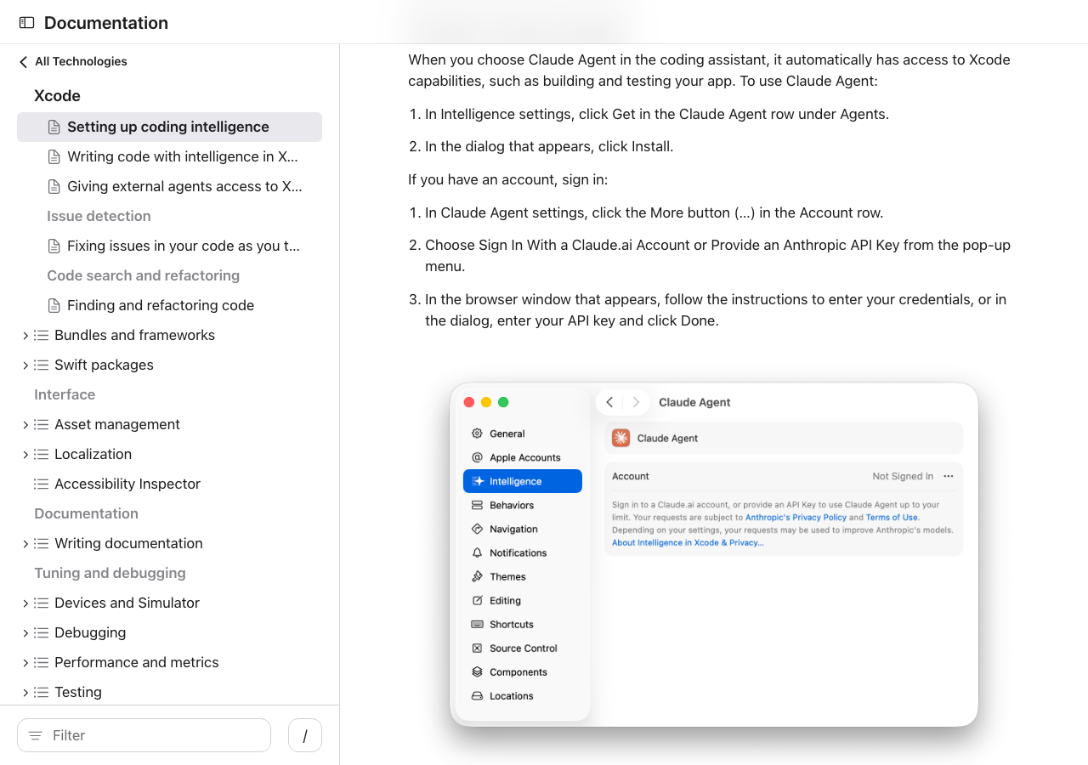
Task: Click the Fixing issues in your code document icon
Action: (x=54, y=246)
